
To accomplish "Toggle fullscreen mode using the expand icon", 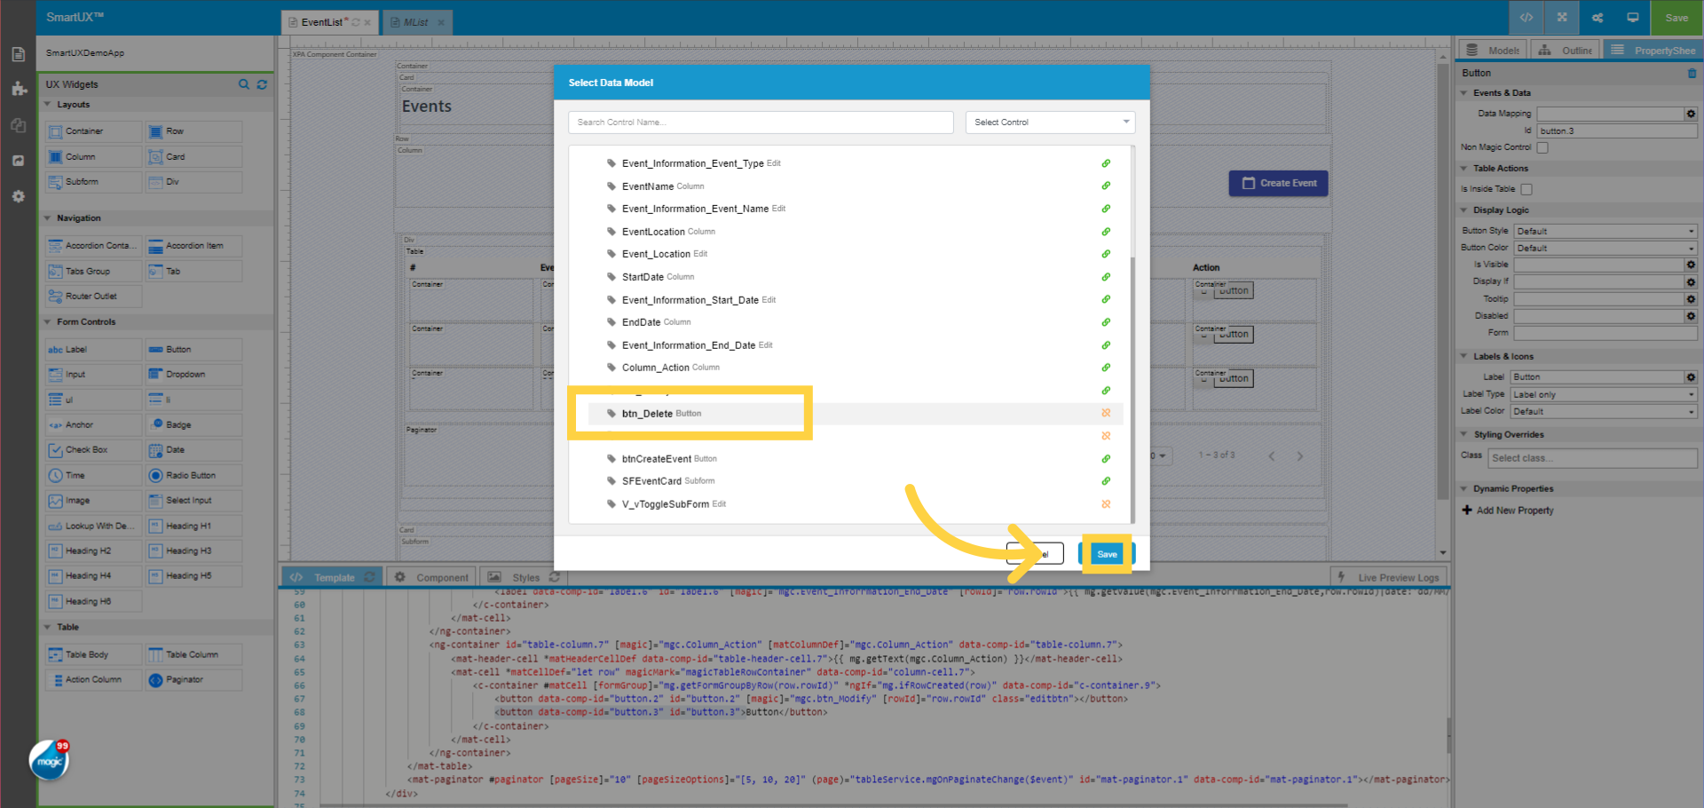I will click(1561, 17).
